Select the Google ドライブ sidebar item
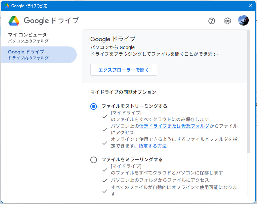Screen dimensions: 257x204 click(x=39, y=55)
